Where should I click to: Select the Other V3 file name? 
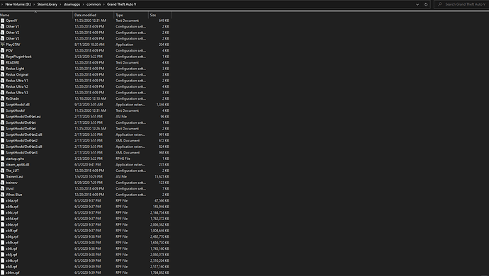[13, 39]
